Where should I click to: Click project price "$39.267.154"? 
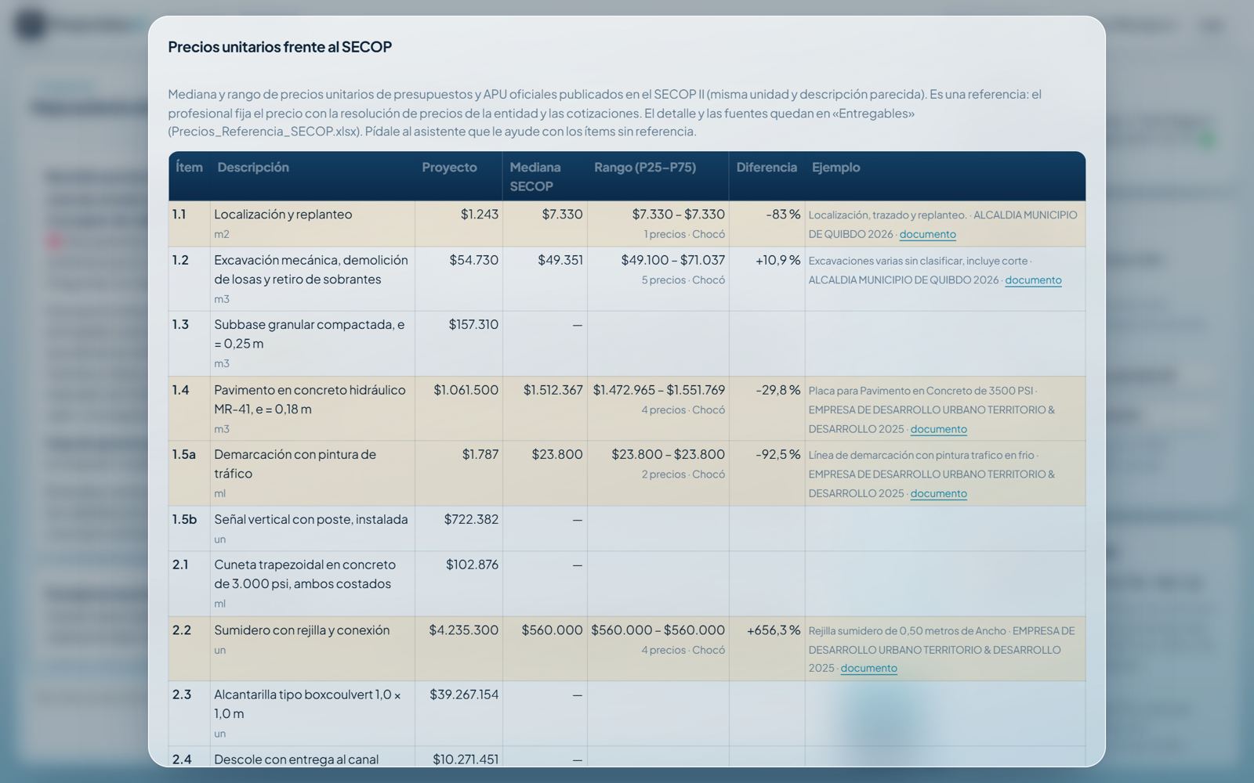[464, 695]
